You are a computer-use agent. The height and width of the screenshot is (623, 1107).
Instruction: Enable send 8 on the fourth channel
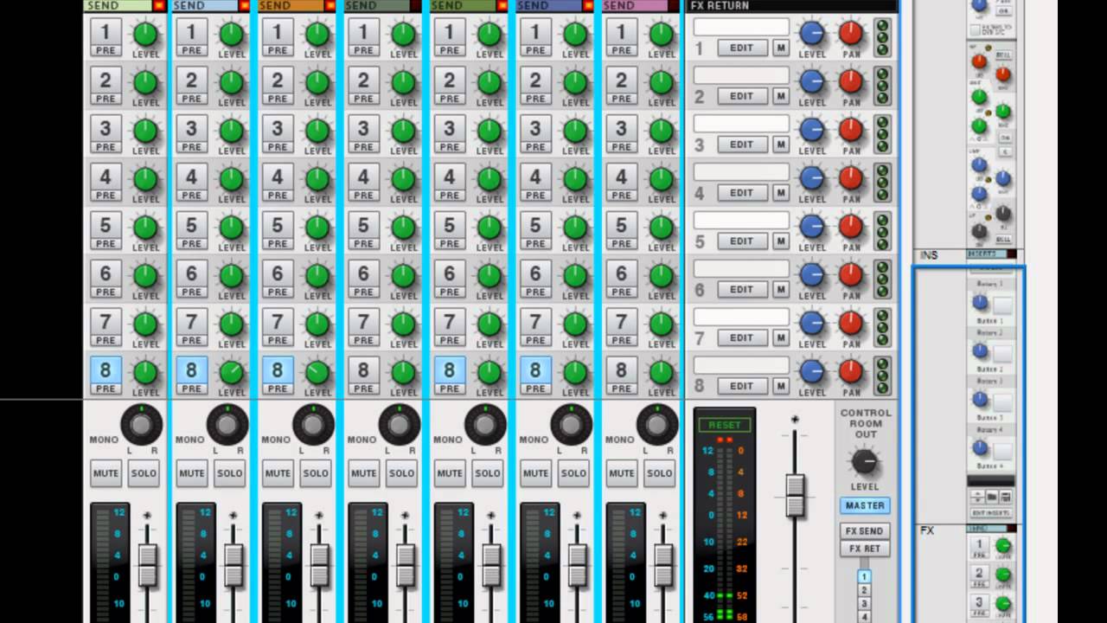click(x=363, y=370)
